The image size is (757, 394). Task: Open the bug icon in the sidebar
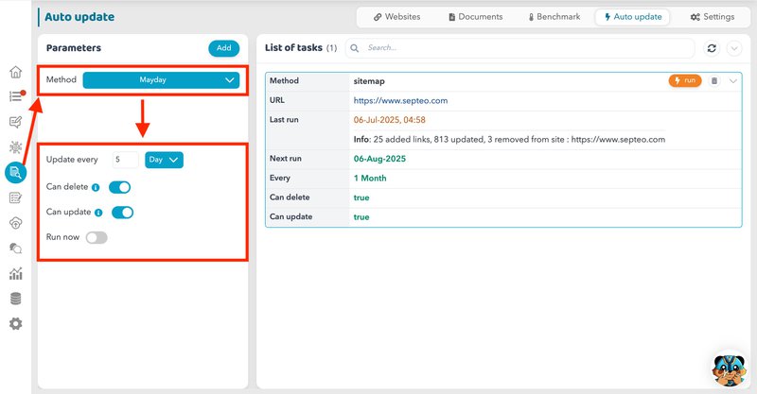point(15,147)
